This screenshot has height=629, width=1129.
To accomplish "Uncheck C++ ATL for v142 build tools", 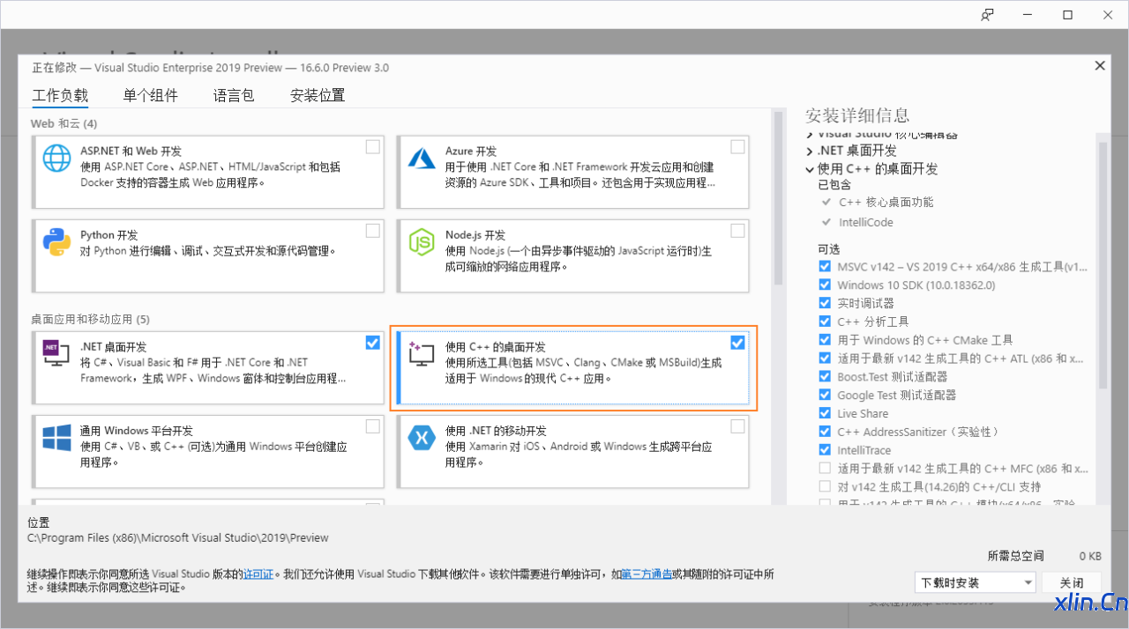I will point(825,359).
